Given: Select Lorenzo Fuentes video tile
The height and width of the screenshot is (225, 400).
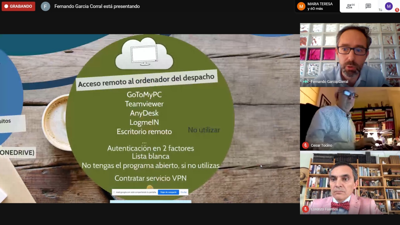Looking at the screenshot, I should tap(350, 182).
